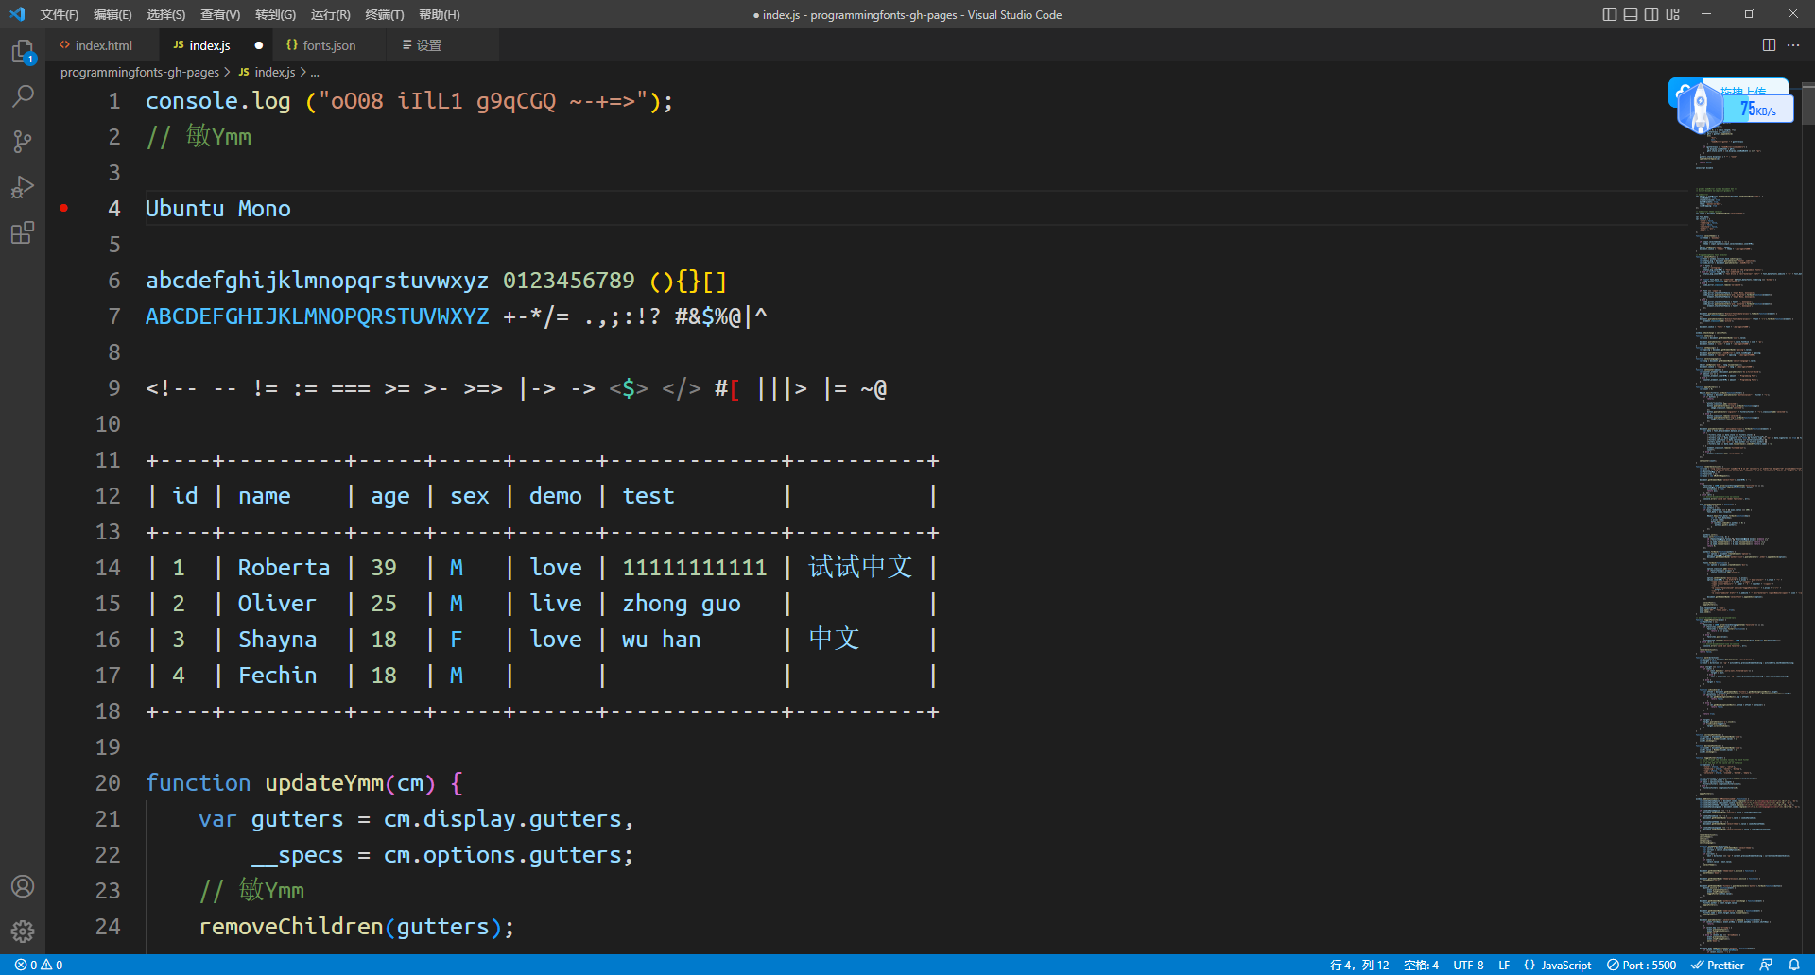Viewport: 1815px width, 975px height.
Task: Toggle the secondary side bar layout
Action: (x=1651, y=14)
